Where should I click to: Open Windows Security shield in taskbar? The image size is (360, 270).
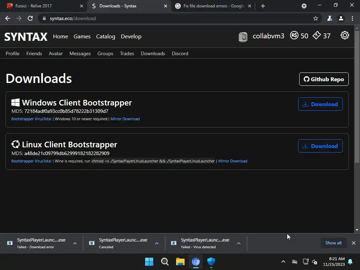click(211, 262)
